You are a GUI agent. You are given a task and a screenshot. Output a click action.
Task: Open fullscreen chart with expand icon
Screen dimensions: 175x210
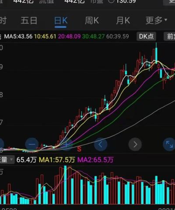[x=169, y=144]
